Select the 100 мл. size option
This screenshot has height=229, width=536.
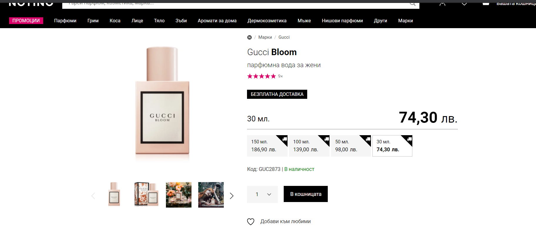pyautogui.click(x=309, y=146)
